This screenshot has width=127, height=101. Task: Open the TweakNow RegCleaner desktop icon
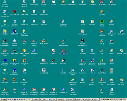pos(5,2)
